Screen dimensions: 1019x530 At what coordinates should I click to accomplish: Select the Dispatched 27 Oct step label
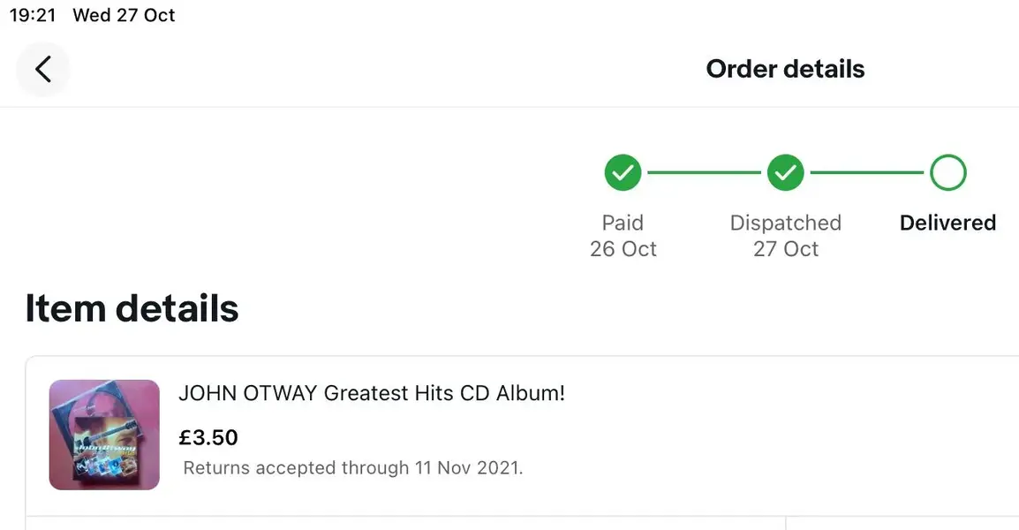tap(785, 236)
